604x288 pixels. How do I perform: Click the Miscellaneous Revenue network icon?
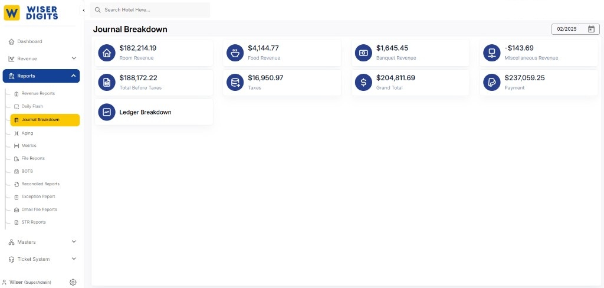coord(491,53)
